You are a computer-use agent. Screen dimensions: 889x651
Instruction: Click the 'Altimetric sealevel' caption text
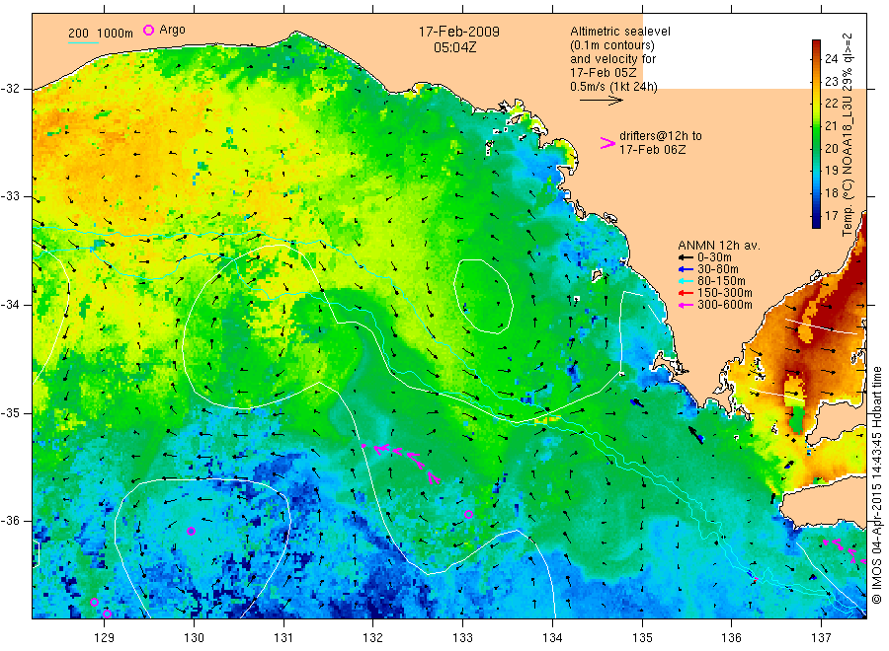click(620, 32)
